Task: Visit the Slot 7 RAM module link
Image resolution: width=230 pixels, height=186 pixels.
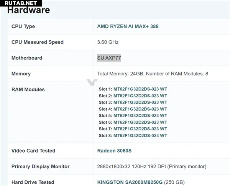Action: coord(140,129)
